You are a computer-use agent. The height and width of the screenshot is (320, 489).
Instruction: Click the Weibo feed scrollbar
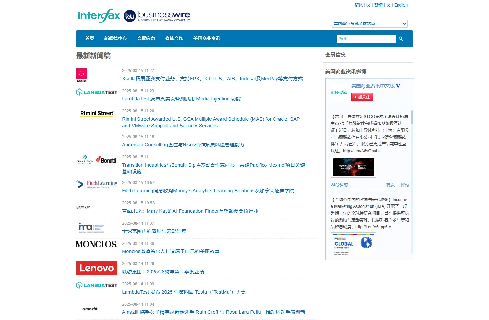(x=412, y=117)
